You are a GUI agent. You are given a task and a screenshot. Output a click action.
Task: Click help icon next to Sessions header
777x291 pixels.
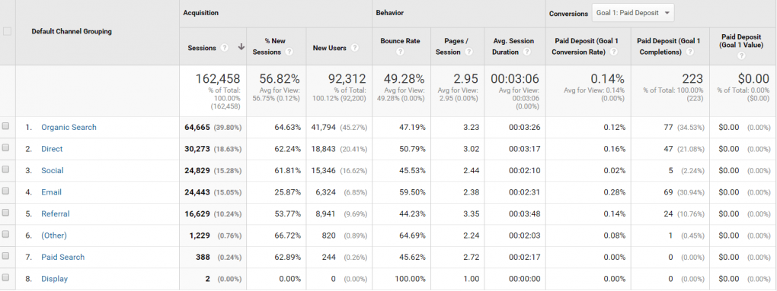pos(225,48)
